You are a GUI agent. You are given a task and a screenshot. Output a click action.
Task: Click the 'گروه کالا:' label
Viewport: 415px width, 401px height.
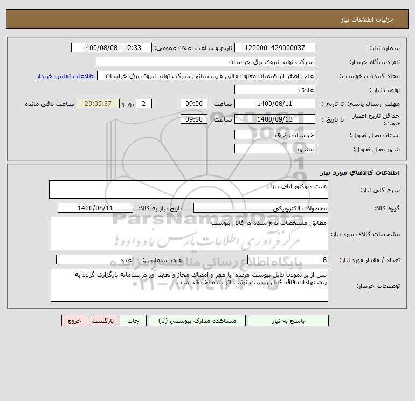[387, 208]
